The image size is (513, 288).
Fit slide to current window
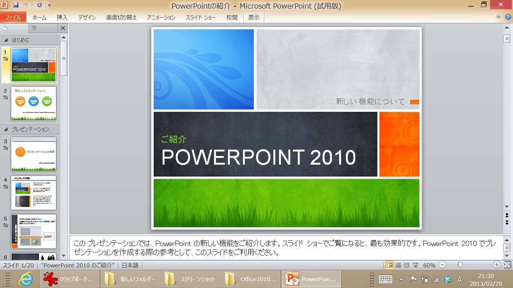point(507,265)
